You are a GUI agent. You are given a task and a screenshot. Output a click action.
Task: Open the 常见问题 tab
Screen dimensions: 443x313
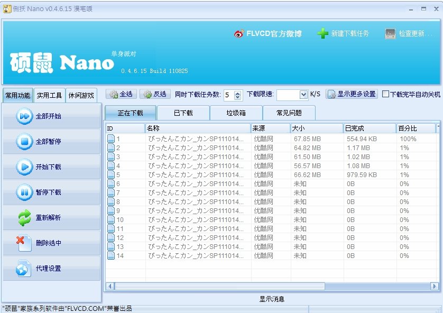(x=289, y=113)
